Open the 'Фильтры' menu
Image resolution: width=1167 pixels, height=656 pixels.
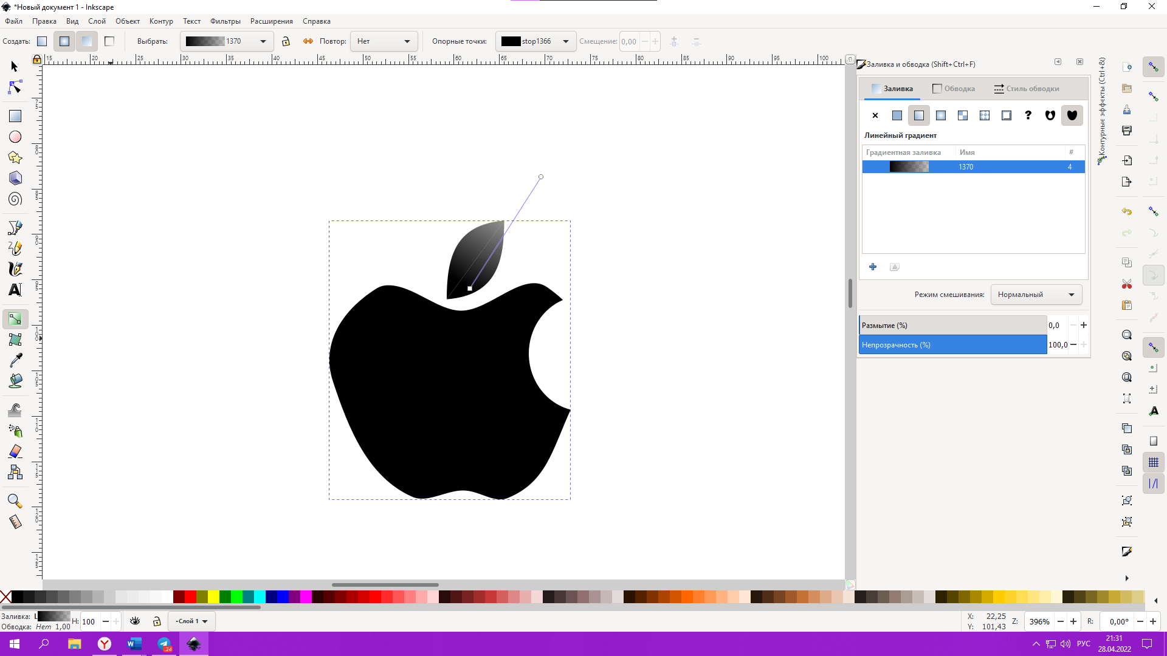click(x=225, y=21)
